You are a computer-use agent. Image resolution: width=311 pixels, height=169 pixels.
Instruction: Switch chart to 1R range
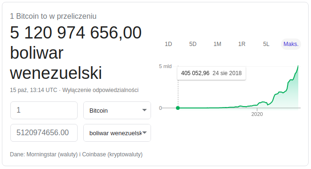(241, 44)
